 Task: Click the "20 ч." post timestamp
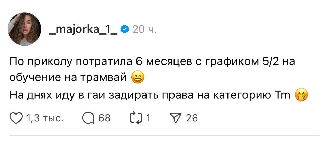coord(144,30)
